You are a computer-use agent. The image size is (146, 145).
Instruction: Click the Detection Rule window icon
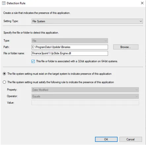[4, 3]
